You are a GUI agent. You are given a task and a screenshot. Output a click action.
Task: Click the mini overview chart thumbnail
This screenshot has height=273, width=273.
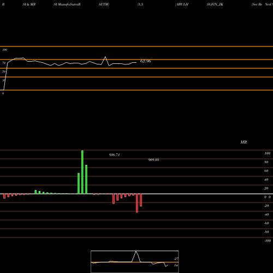pyautogui.click(x=135, y=262)
